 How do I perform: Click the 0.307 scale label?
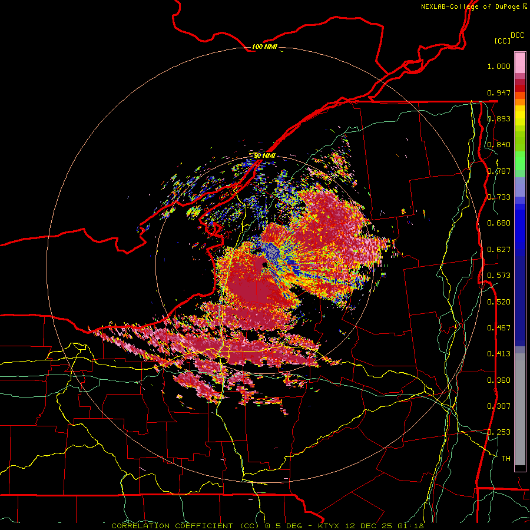tap(499, 406)
